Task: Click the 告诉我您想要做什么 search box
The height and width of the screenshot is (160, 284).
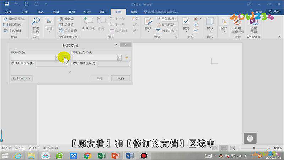Action: (x=161, y=12)
